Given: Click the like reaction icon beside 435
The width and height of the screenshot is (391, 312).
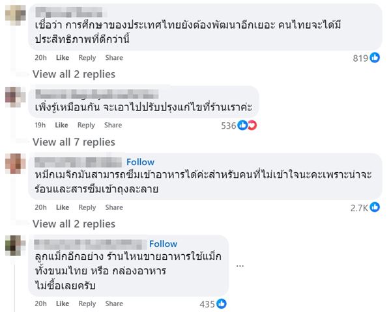Looking at the screenshot, I should pyautogui.click(x=222, y=304).
